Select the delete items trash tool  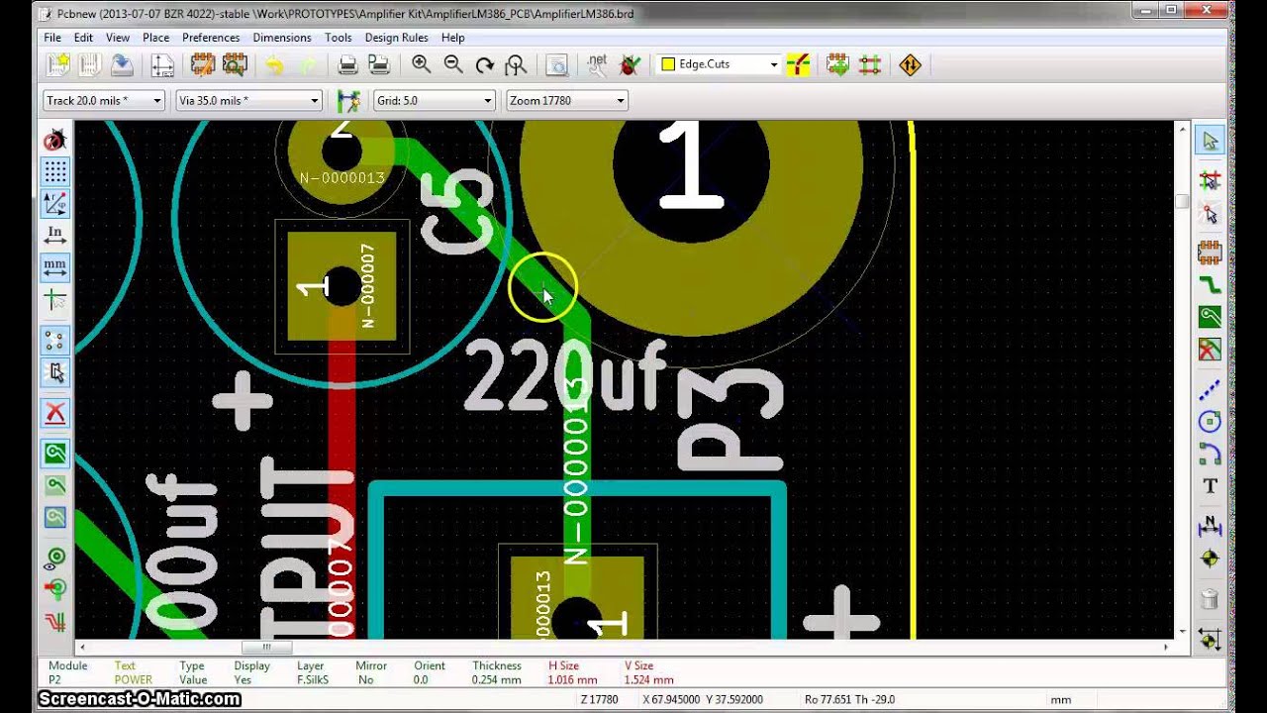pyautogui.click(x=1210, y=599)
